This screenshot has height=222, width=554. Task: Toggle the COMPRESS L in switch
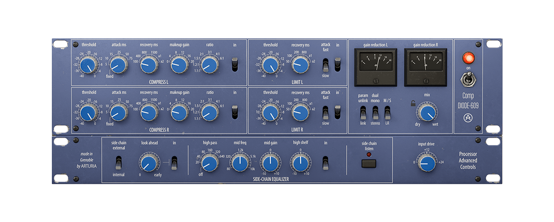pos(235,64)
